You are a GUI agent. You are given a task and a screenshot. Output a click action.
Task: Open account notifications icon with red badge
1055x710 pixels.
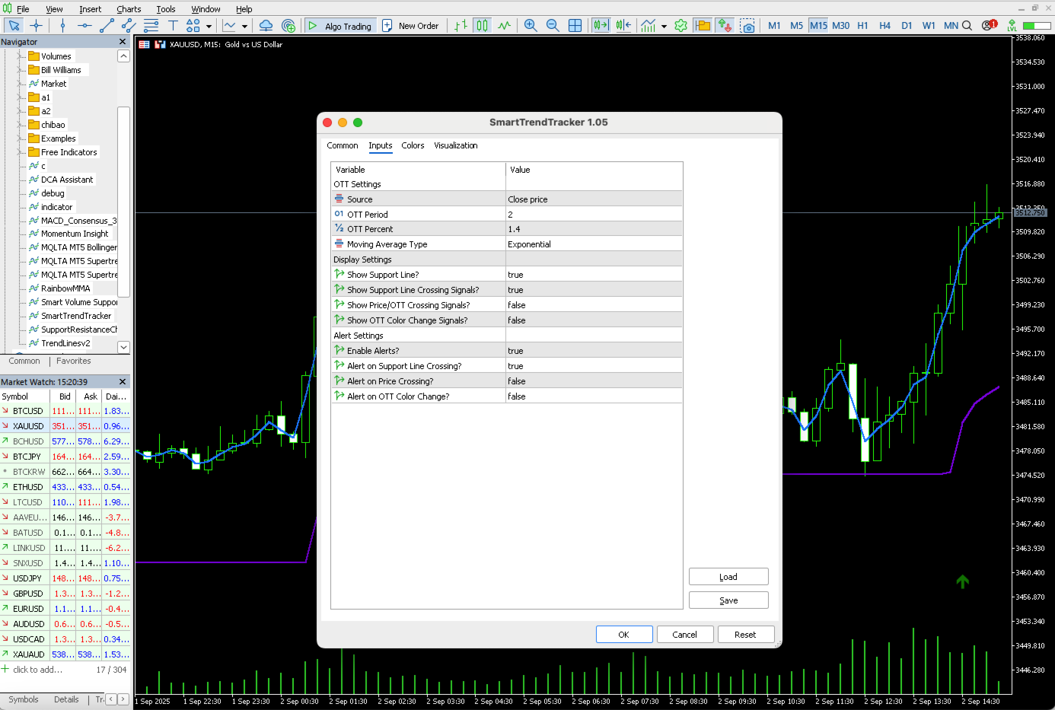click(989, 25)
